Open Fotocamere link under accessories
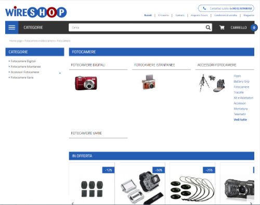Viewport: 260px width, 205px height. pyautogui.click(x=241, y=87)
